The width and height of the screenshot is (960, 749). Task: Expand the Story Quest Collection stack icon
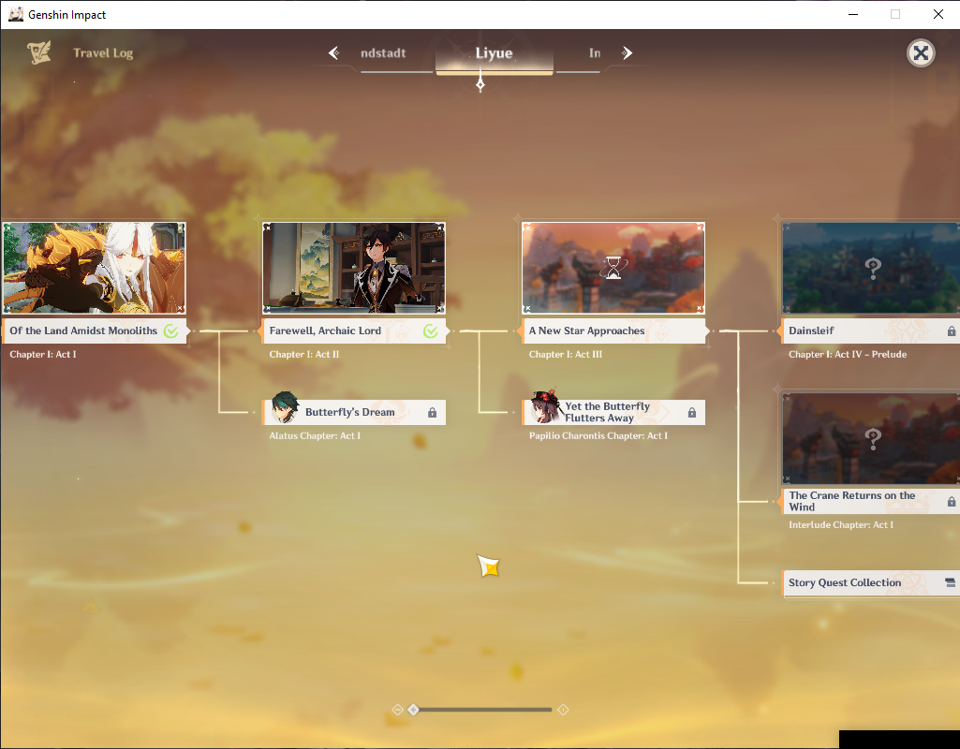point(950,582)
